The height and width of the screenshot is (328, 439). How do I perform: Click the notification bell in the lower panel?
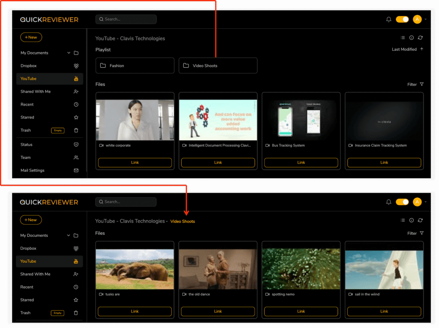(x=388, y=202)
